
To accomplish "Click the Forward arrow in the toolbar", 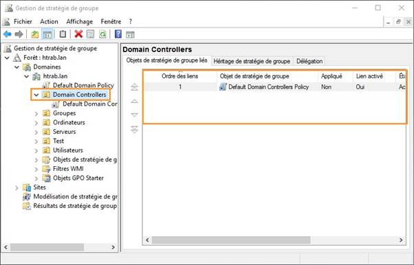I will tap(19, 34).
